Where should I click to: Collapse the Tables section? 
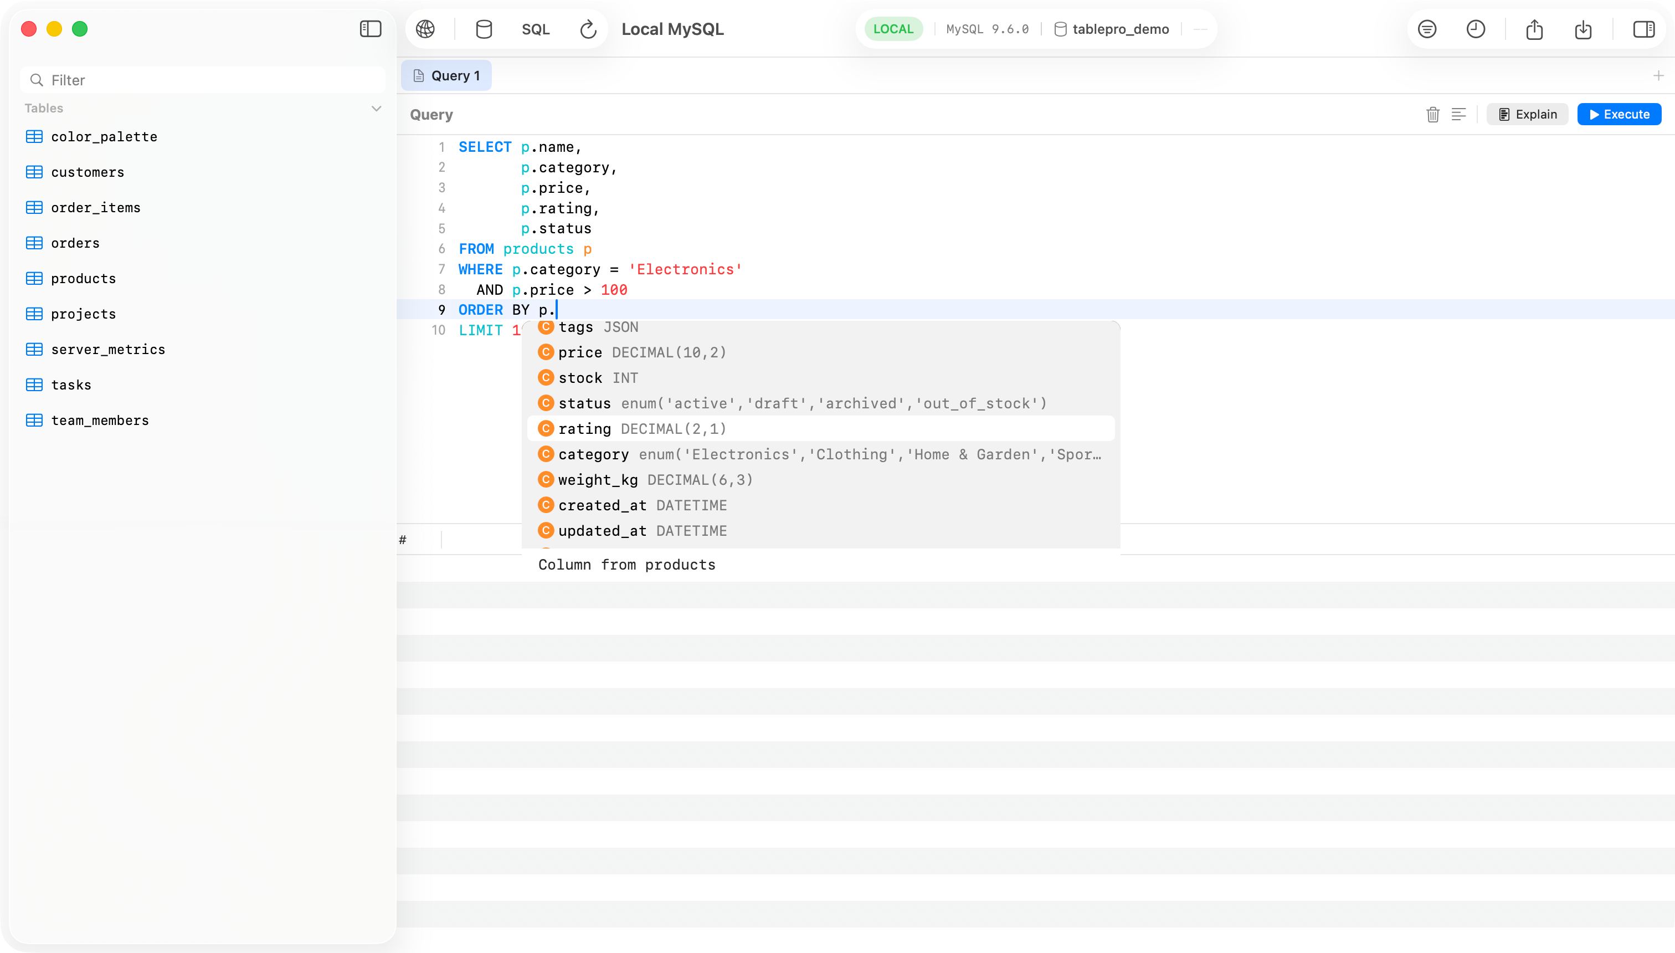click(376, 108)
